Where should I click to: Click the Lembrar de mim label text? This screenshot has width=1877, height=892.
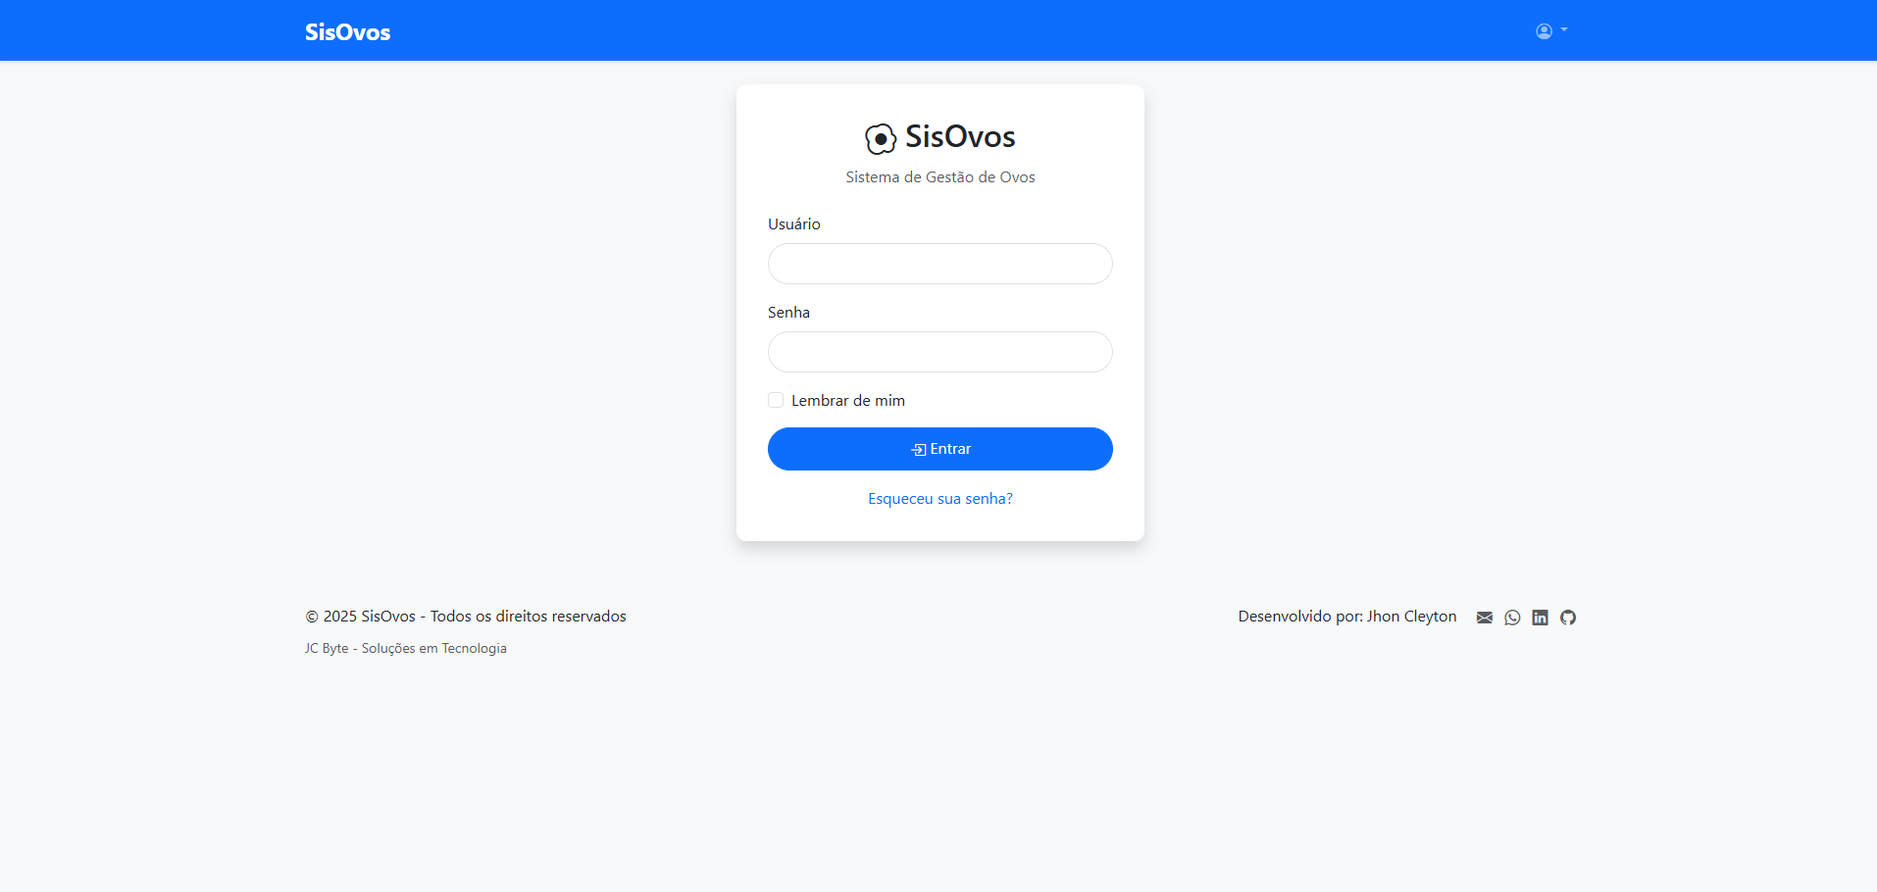point(848,401)
